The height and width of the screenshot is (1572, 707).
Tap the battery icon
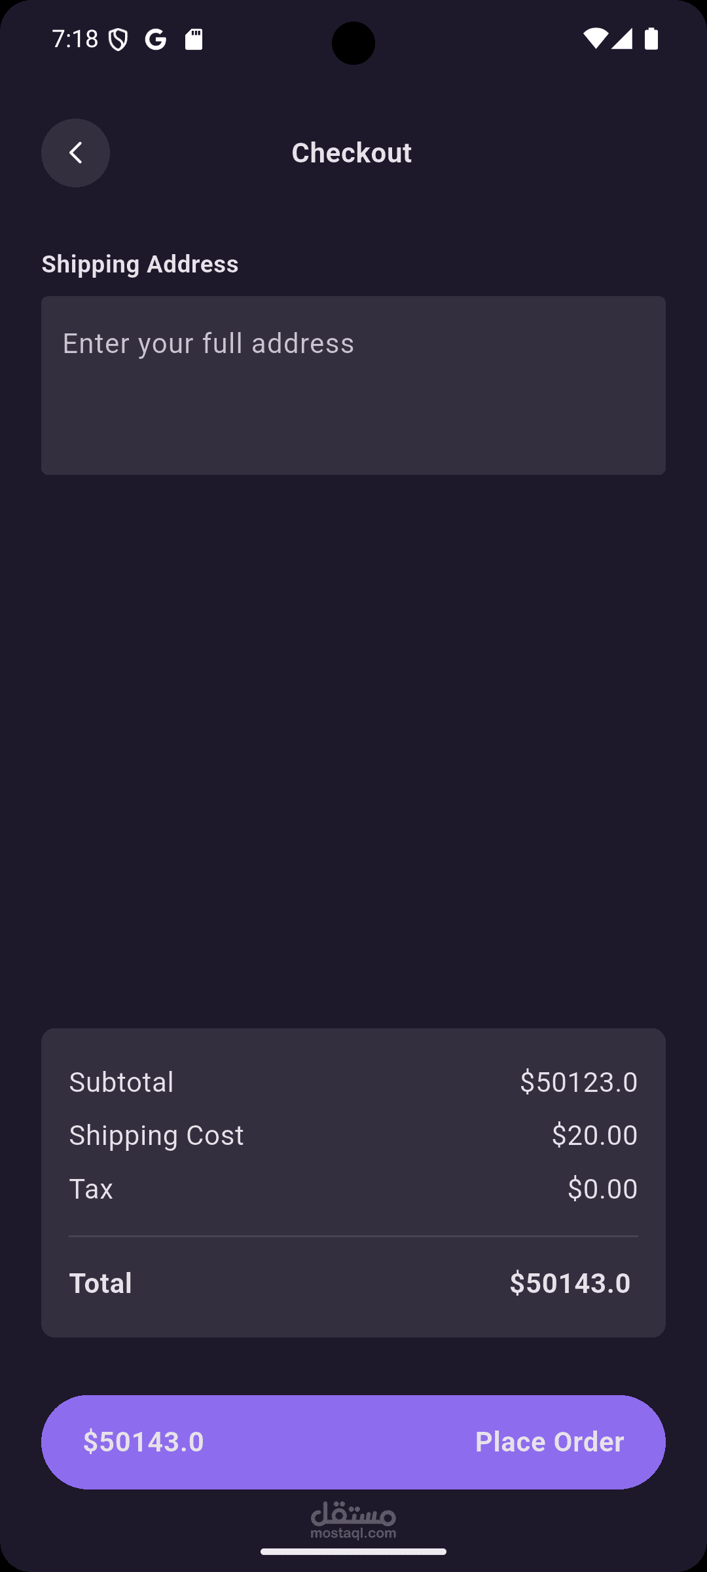(x=651, y=39)
